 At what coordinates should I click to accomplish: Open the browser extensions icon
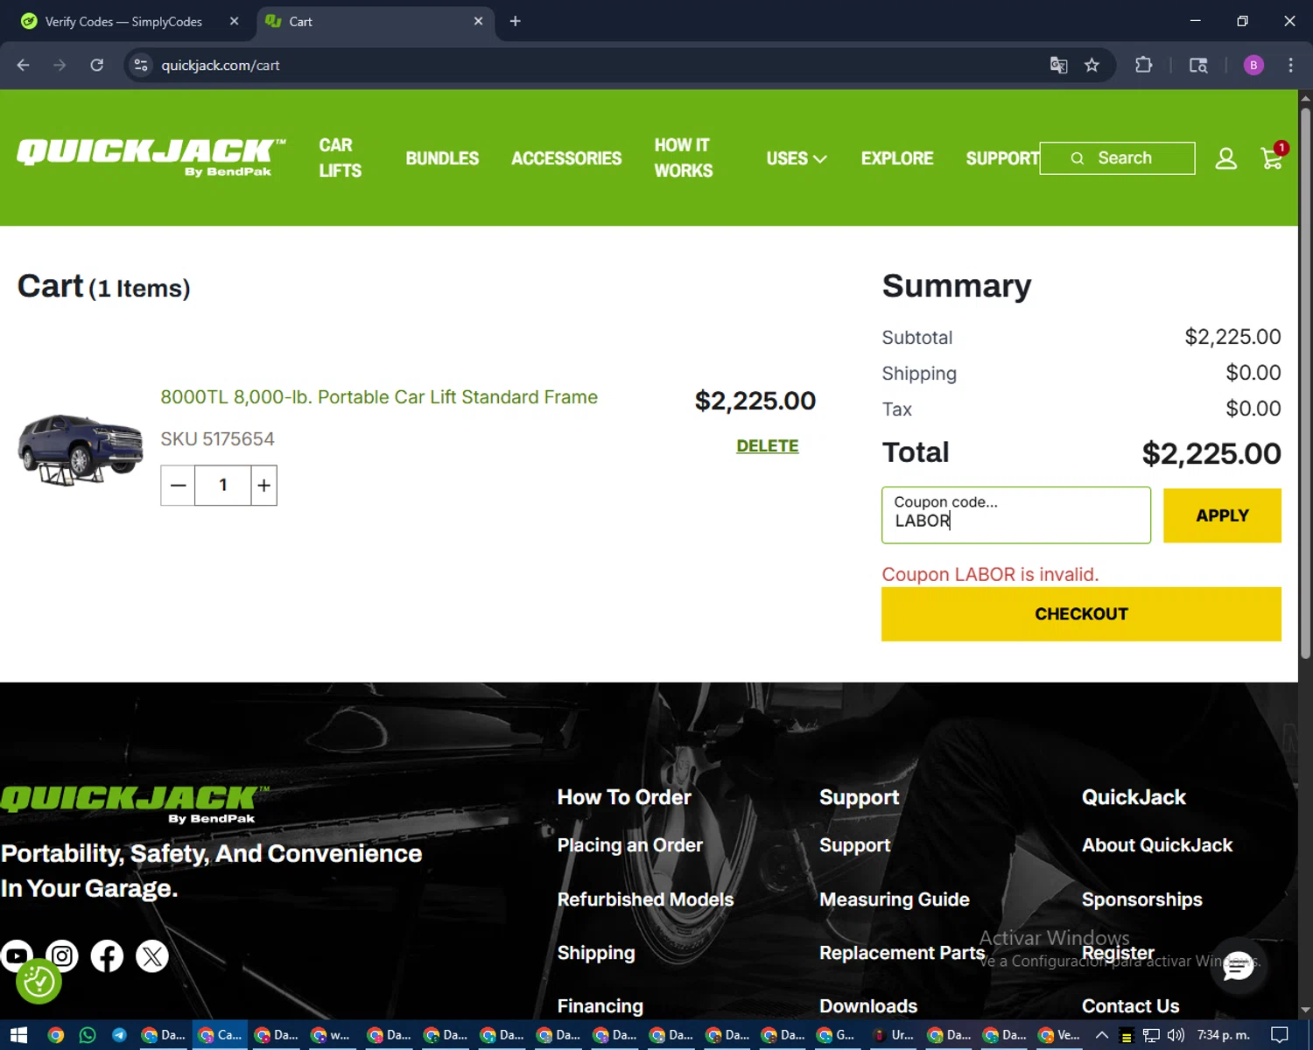point(1143,65)
